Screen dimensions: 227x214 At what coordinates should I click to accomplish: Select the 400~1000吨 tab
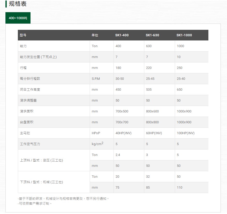pos(18,18)
